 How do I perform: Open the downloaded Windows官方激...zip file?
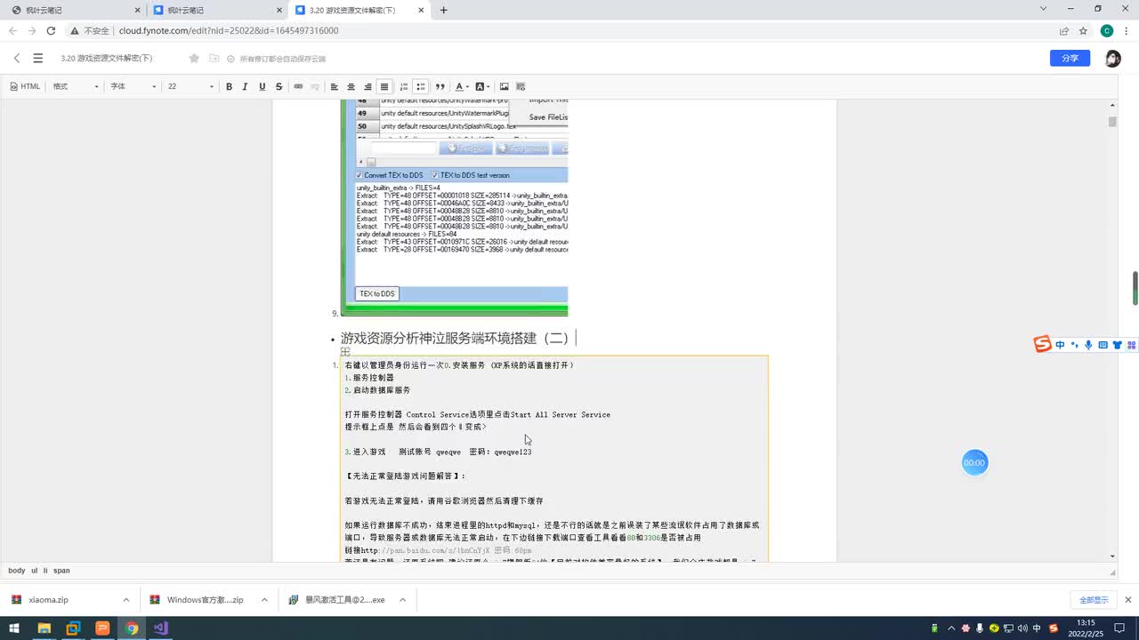[198, 600]
